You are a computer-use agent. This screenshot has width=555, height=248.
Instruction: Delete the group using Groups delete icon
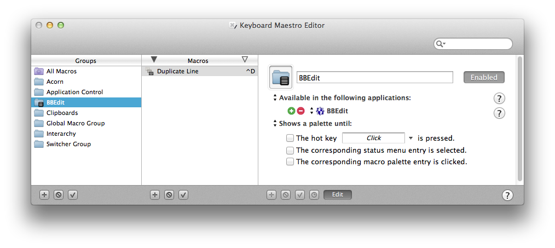(x=59, y=195)
